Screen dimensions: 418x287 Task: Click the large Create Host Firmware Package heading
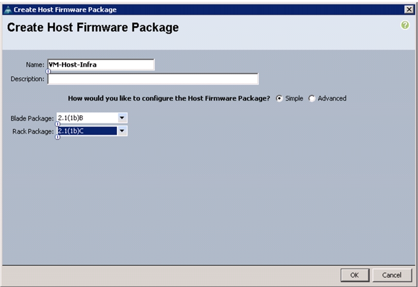[x=93, y=28]
